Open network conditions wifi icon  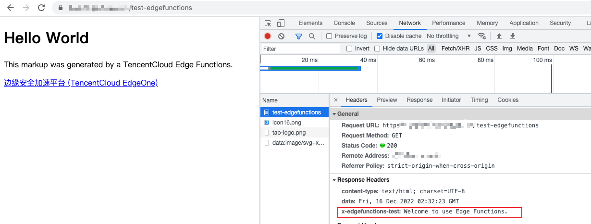click(x=481, y=36)
